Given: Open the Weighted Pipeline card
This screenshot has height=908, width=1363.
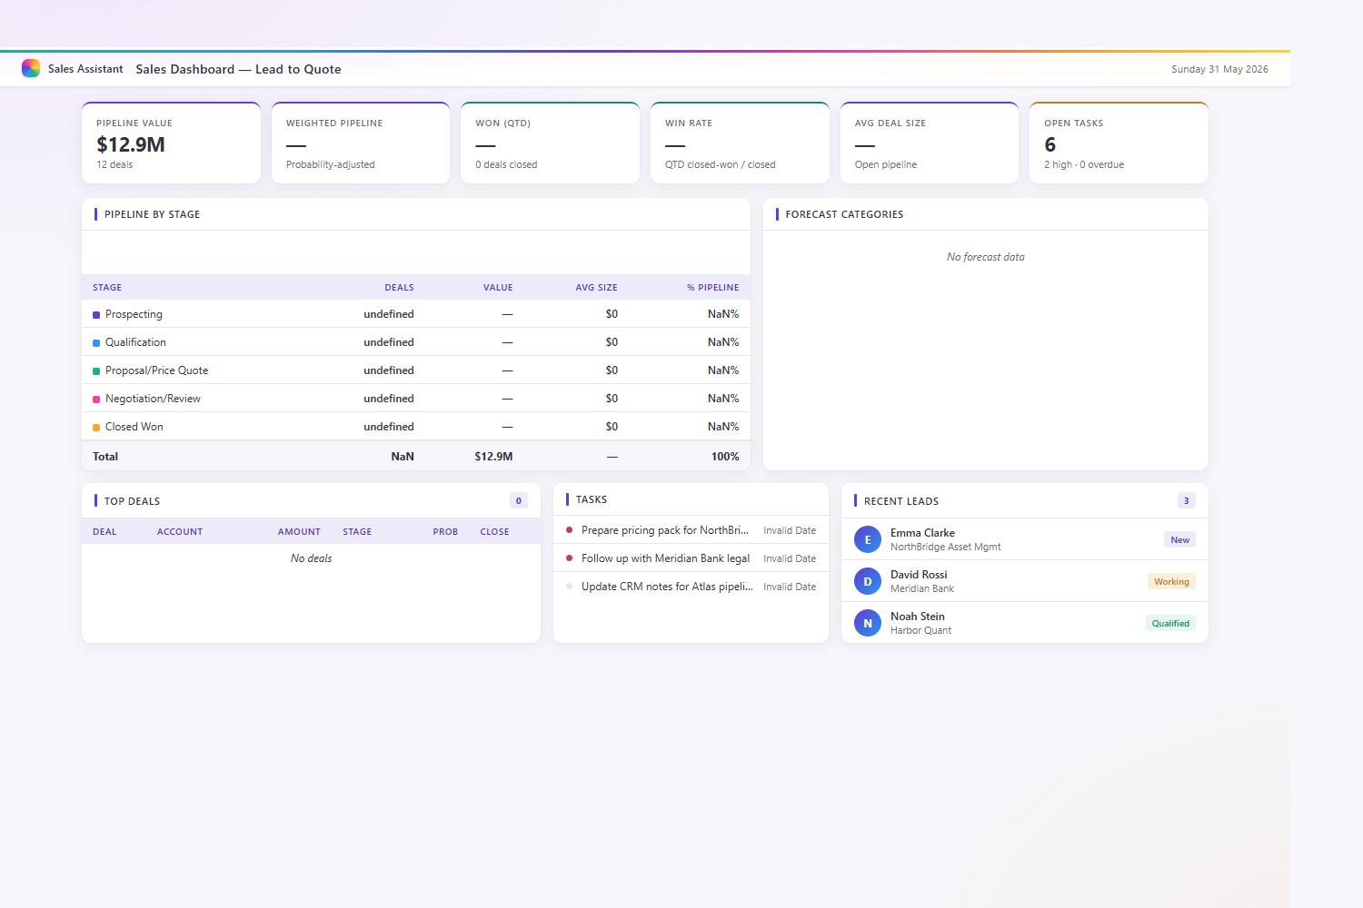Looking at the screenshot, I should point(361,143).
